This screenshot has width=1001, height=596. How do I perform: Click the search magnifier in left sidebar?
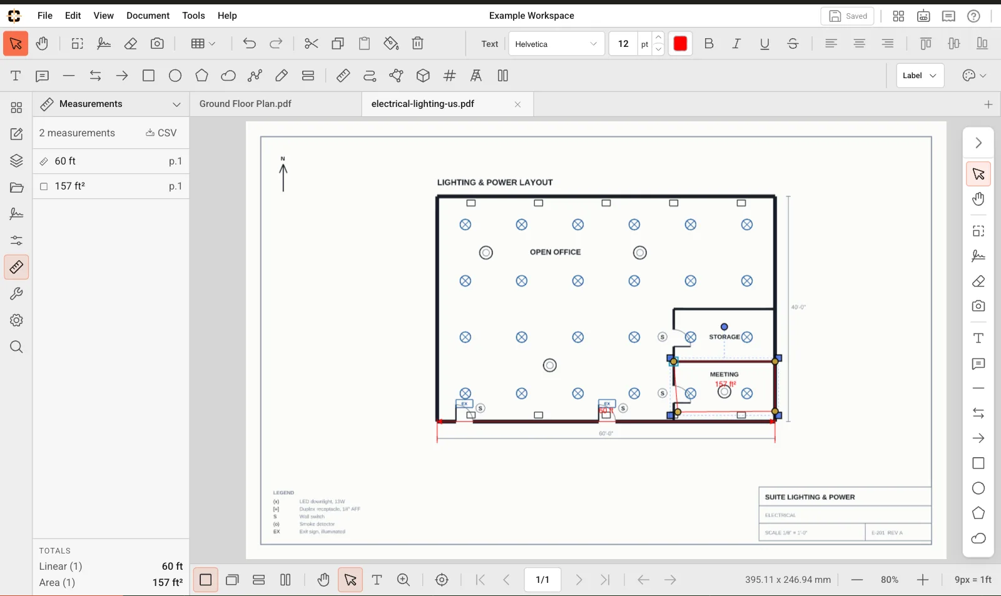coord(16,347)
